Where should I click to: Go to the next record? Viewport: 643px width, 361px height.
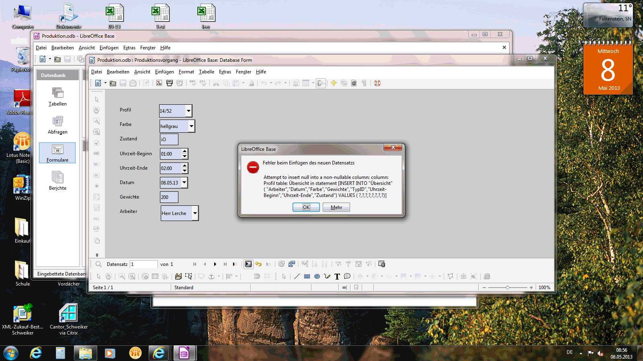coord(215,264)
